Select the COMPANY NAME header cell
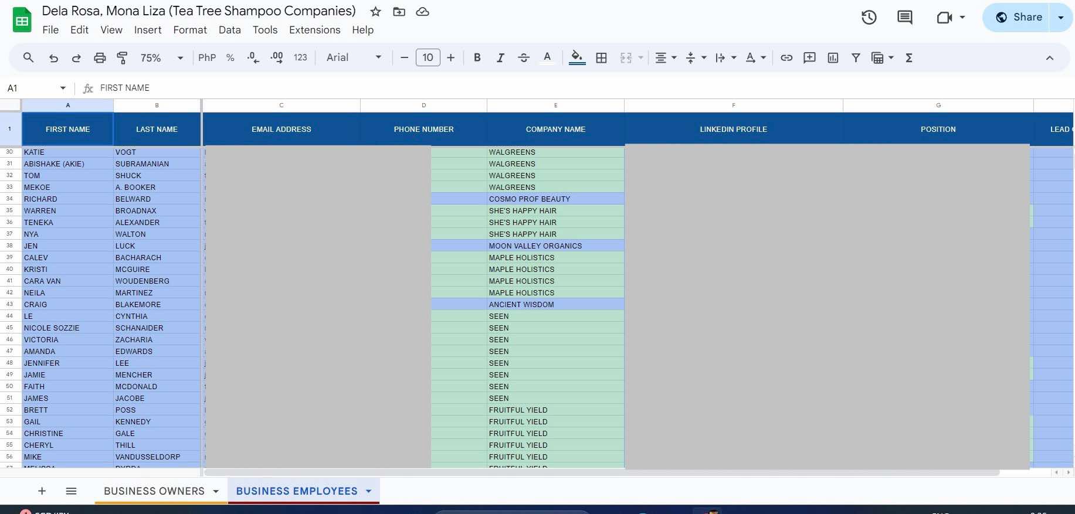Image resolution: width=1075 pixels, height=514 pixels. coord(555,129)
